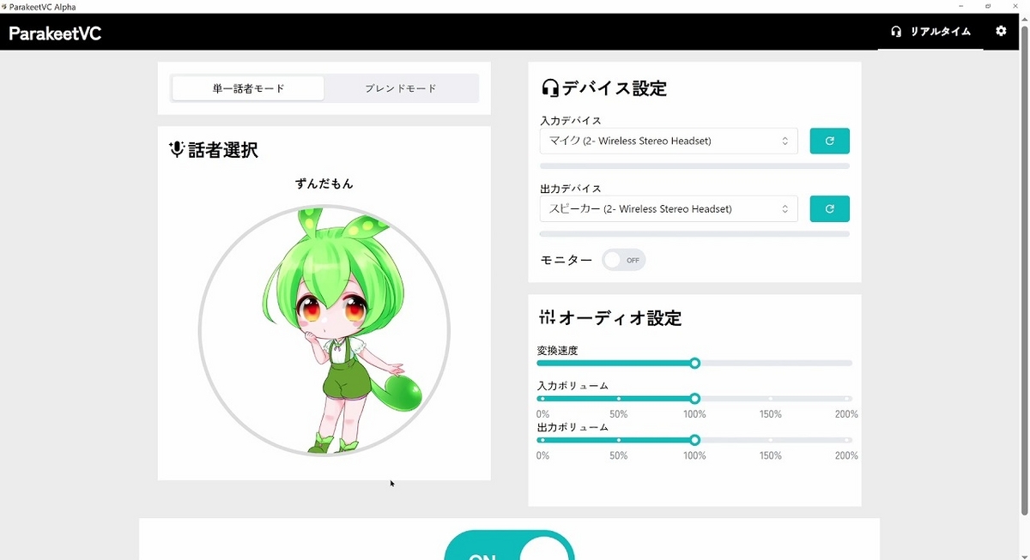Turn off the large ON conversion switch

[x=509, y=545]
